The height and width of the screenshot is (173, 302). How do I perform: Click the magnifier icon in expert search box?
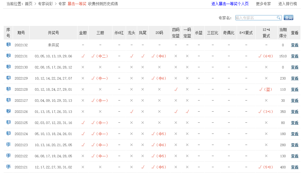coord(279,18)
